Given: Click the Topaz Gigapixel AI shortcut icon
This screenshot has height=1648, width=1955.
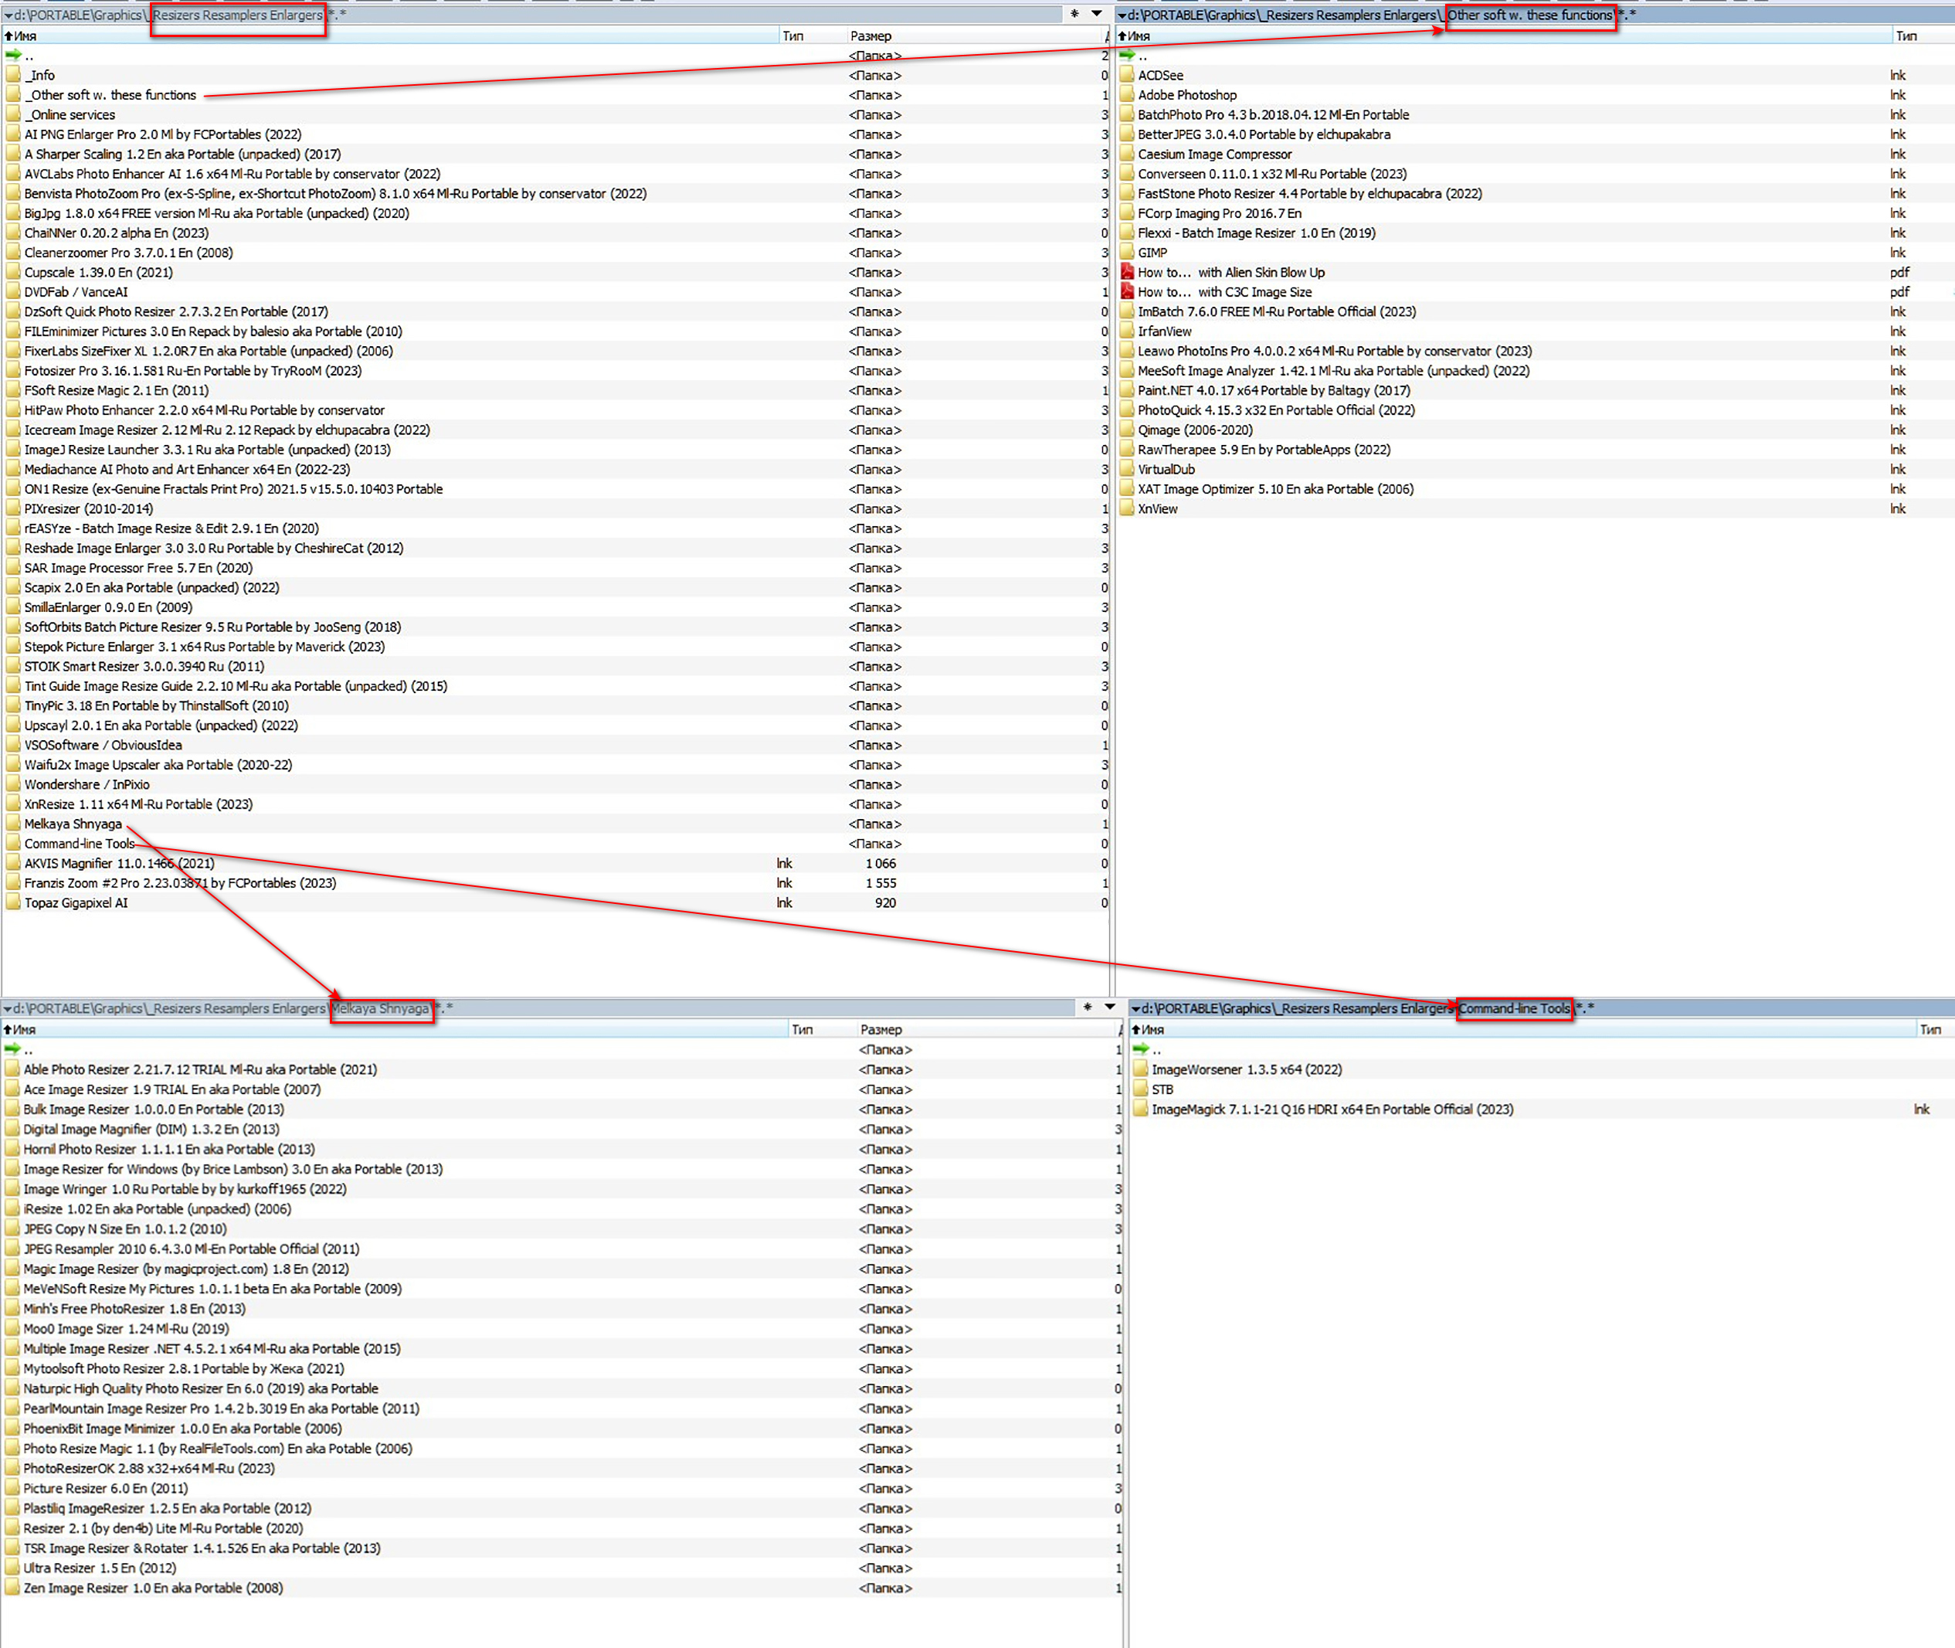Looking at the screenshot, I should coord(12,902).
